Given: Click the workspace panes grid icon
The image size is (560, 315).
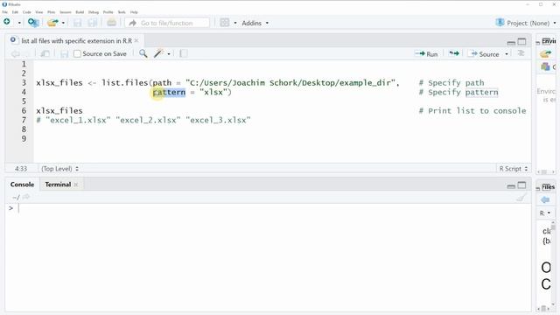Looking at the screenshot, I should 225,23.
